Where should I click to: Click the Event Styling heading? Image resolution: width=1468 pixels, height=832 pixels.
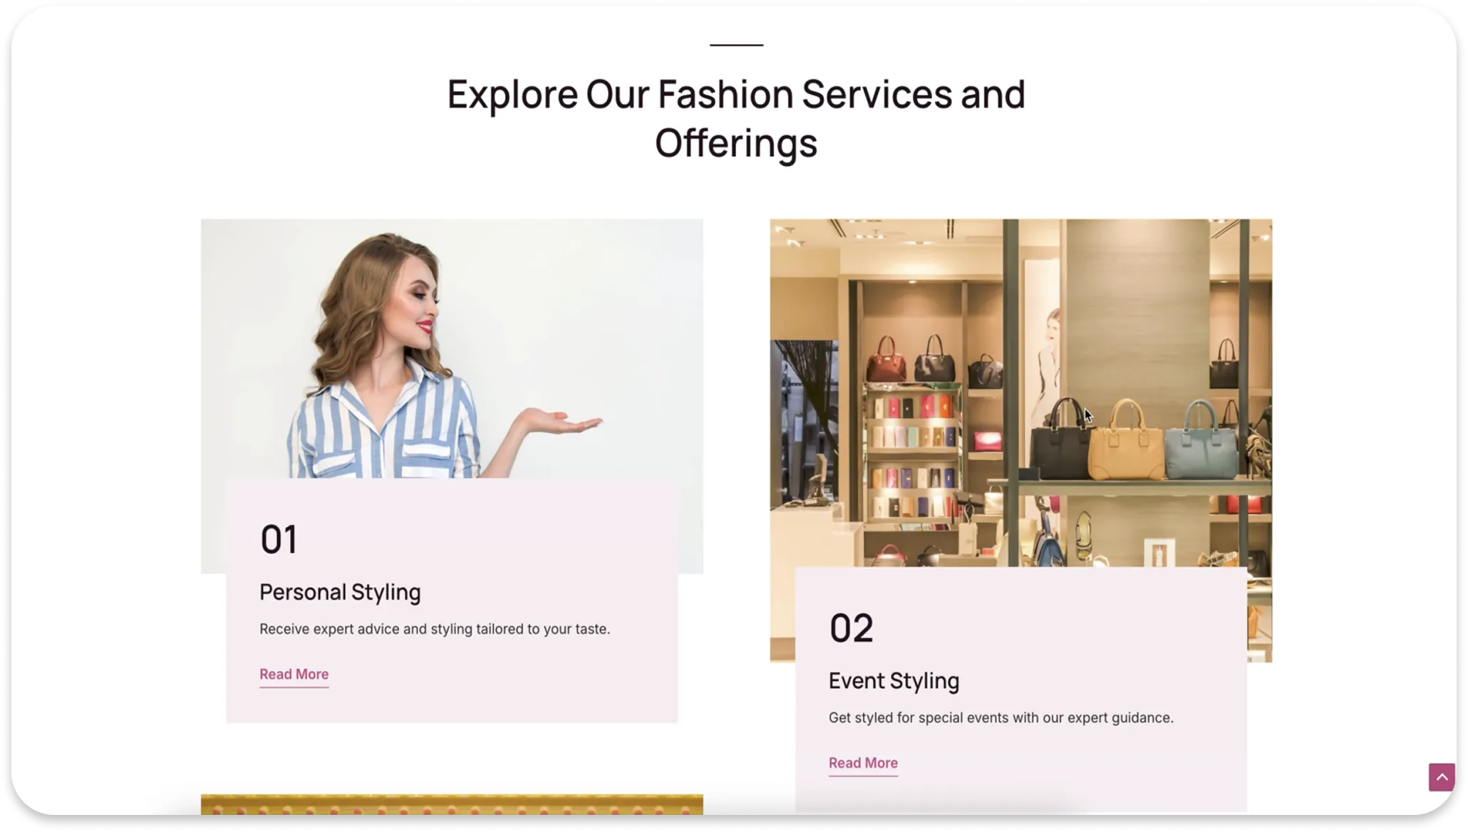894,680
